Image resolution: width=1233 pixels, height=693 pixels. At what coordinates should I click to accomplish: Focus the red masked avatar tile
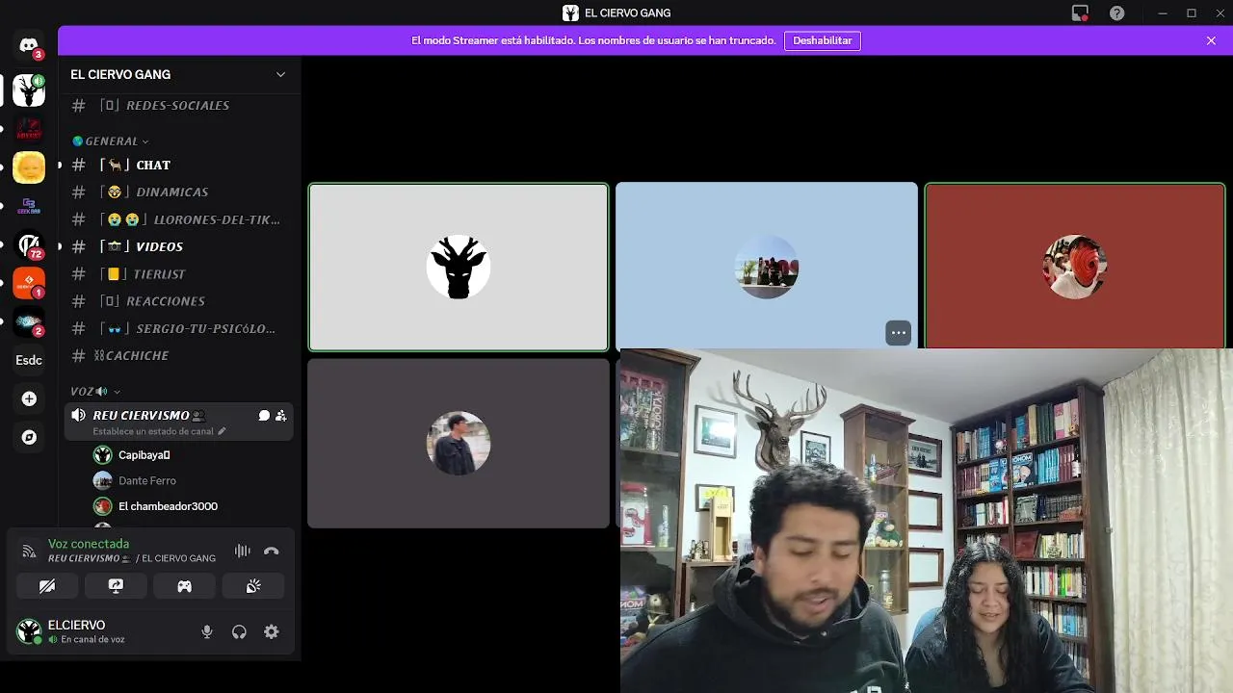[1075, 265]
